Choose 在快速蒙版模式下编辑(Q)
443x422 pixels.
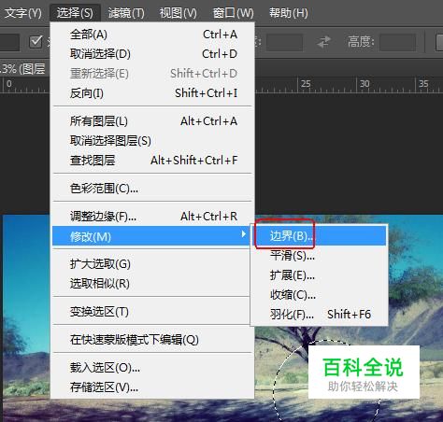[x=152, y=340]
